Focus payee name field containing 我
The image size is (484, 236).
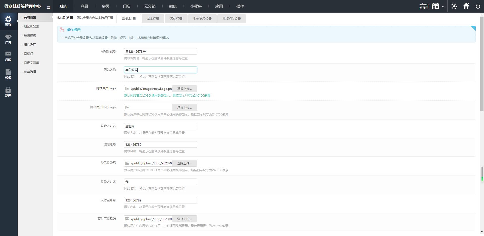(161, 182)
